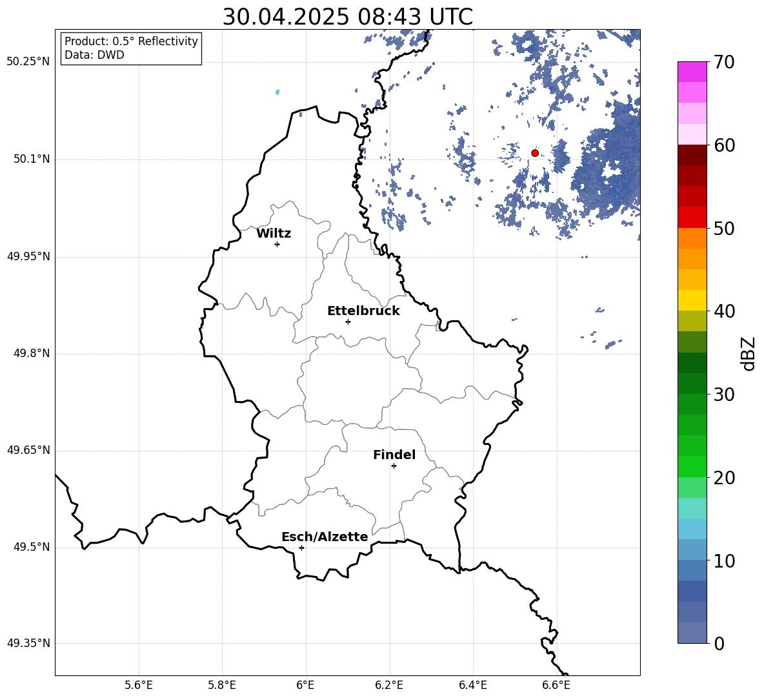Click the 30 colorbar tick label
Screen dimensions: 764x698
(724, 395)
